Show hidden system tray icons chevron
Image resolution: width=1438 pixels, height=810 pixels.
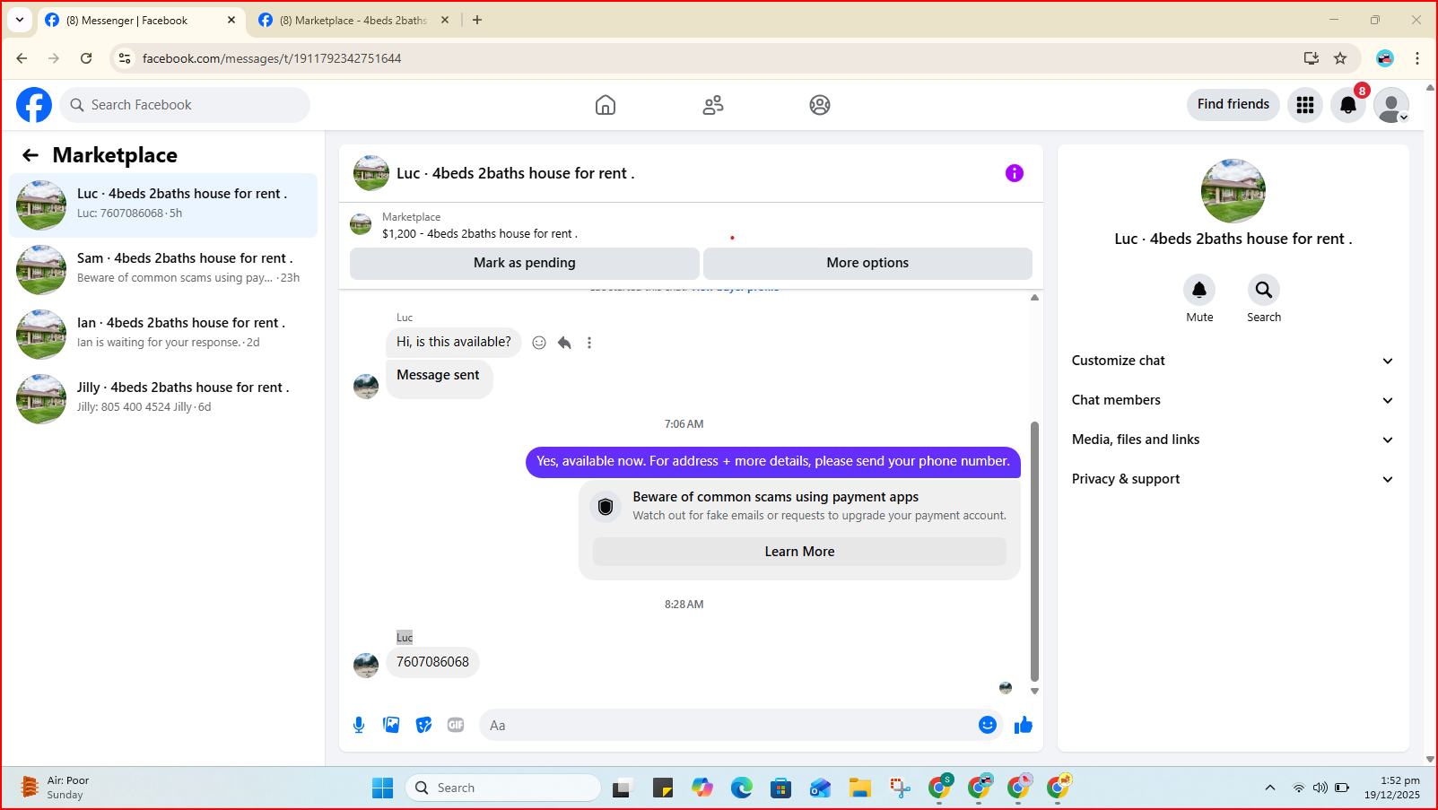click(1269, 788)
